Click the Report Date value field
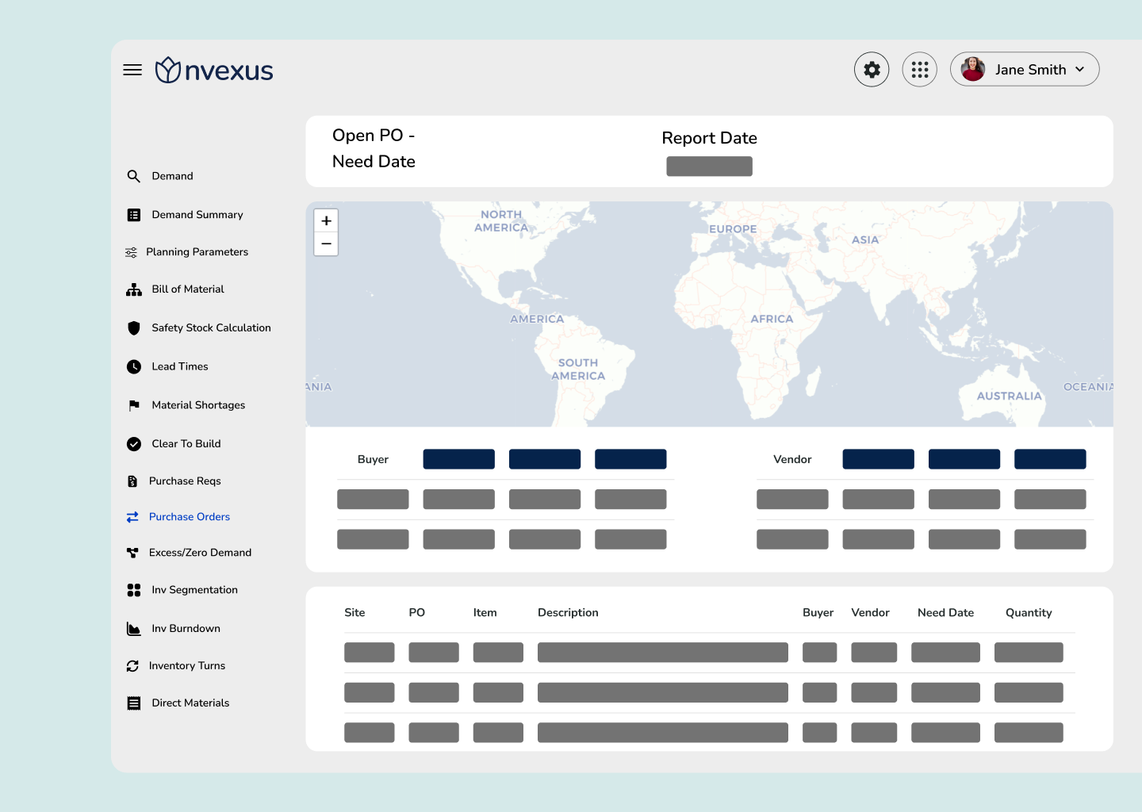Viewport: 1142px width, 812px height. [x=709, y=167]
